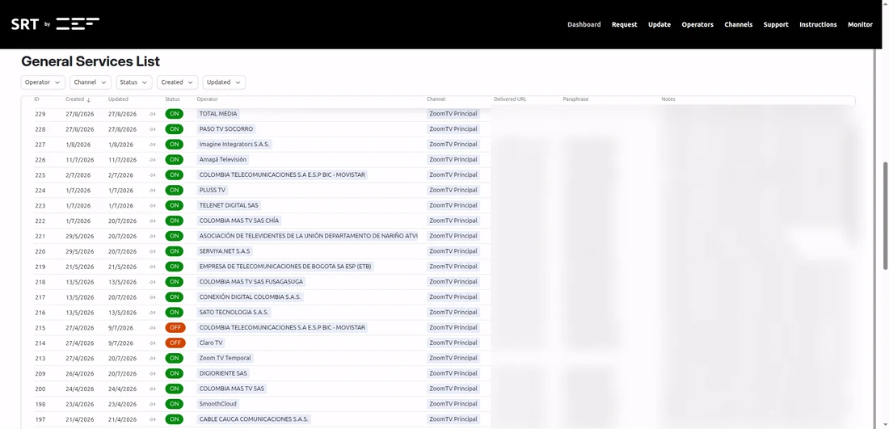Click the SRT logo in header
The height and width of the screenshot is (429, 889).
point(55,23)
